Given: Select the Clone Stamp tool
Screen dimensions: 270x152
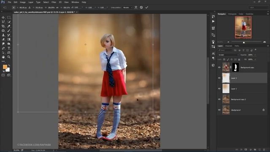Looking at the screenshot, I should click(x=3, y=35).
